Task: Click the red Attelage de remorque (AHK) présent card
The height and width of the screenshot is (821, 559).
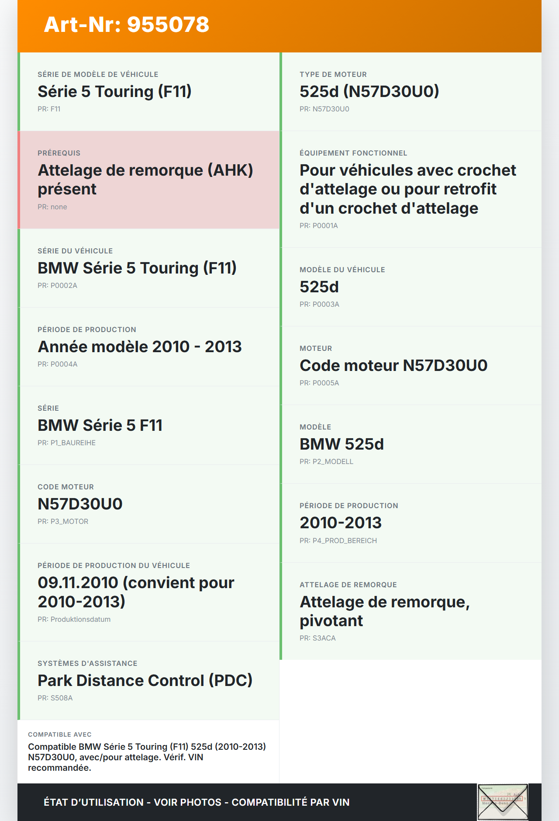Action: (x=148, y=180)
